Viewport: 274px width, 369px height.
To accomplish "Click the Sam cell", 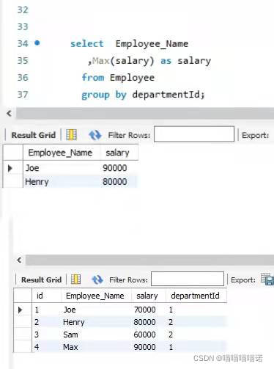I will pos(96,335).
